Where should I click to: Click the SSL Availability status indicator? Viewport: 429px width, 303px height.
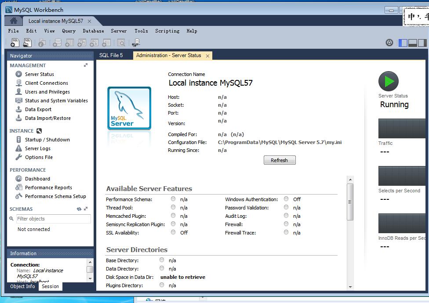coord(173,232)
